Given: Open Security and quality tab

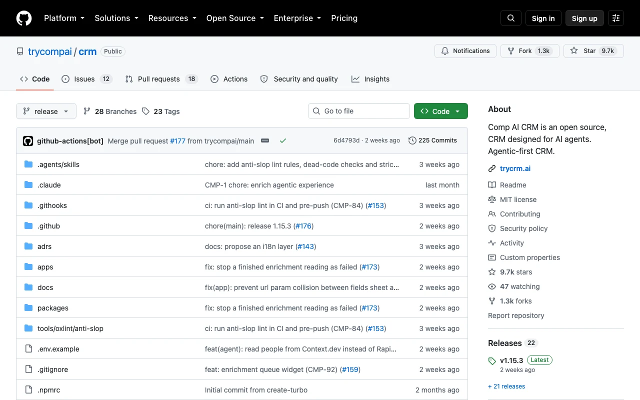Looking at the screenshot, I should click(x=299, y=79).
